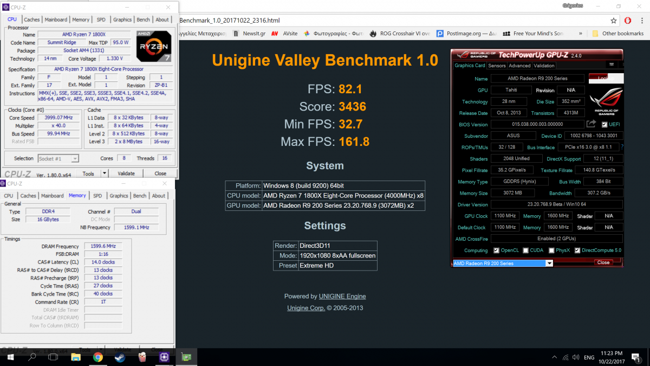Click Tools button in top CPU-Z
The height and width of the screenshot is (366, 650).
88,174
